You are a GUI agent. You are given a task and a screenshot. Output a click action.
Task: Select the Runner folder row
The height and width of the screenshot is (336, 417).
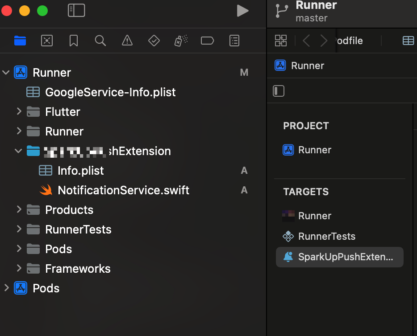point(64,131)
